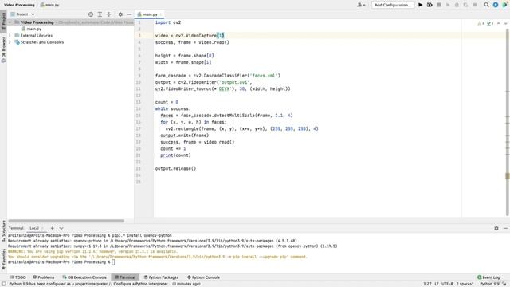Open the Event Log
Image resolution: width=510 pixels, height=287 pixels.
tap(488, 277)
